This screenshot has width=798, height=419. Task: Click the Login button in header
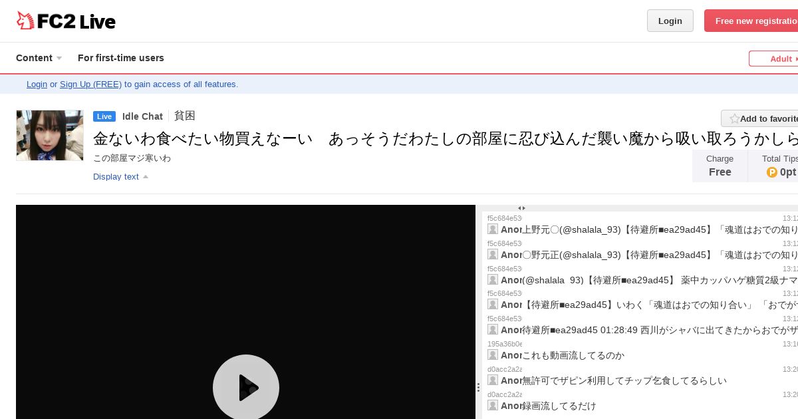pos(670,21)
